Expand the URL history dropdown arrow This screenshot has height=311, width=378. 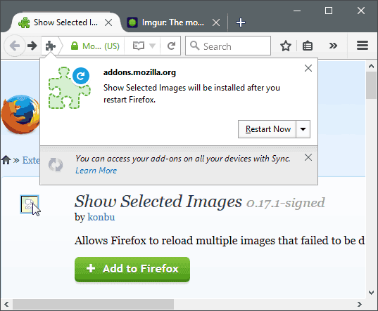point(152,46)
